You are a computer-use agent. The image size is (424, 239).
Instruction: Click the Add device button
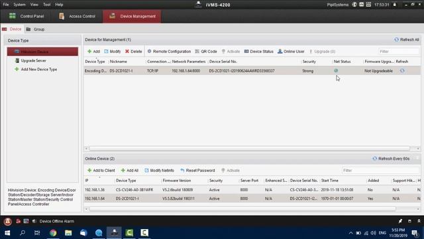click(x=93, y=52)
